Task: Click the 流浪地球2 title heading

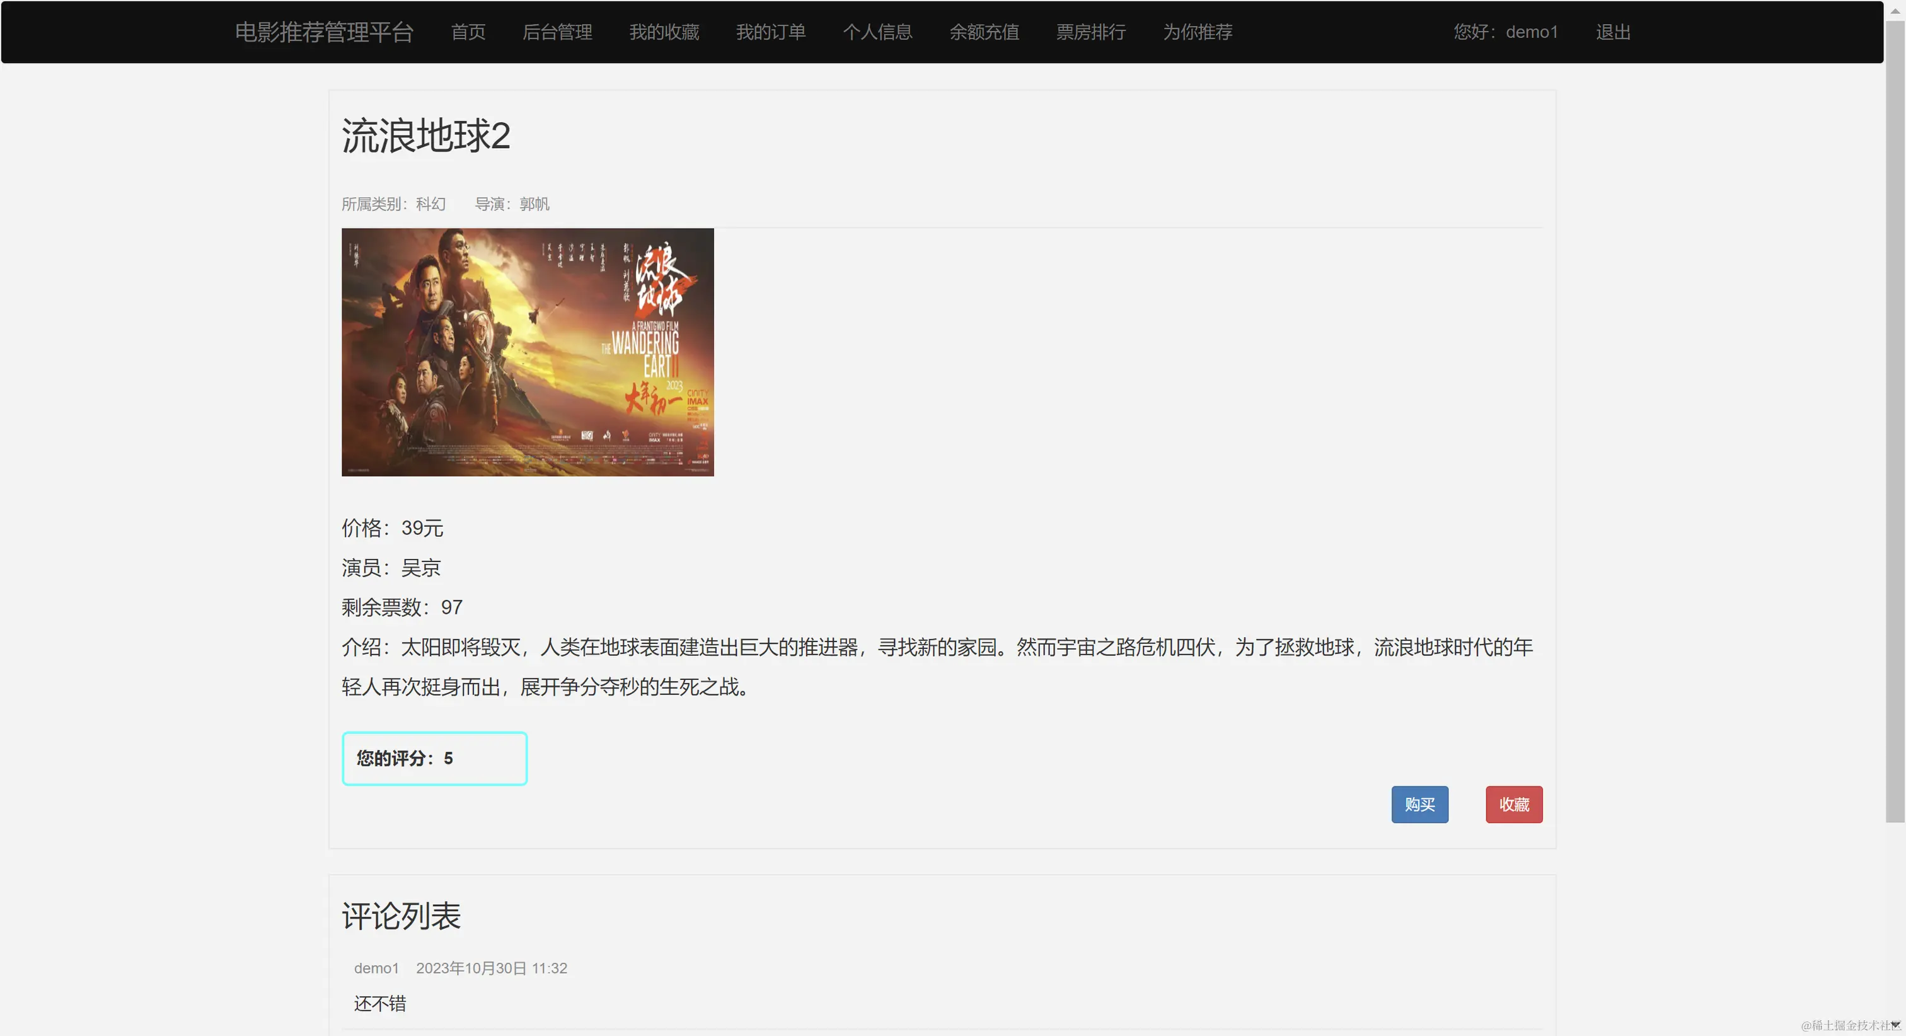Action: coord(425,136)
